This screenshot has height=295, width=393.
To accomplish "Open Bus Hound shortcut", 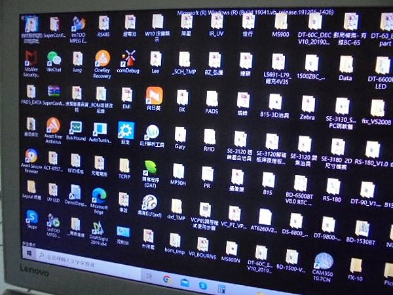I will tap(76, 130).
